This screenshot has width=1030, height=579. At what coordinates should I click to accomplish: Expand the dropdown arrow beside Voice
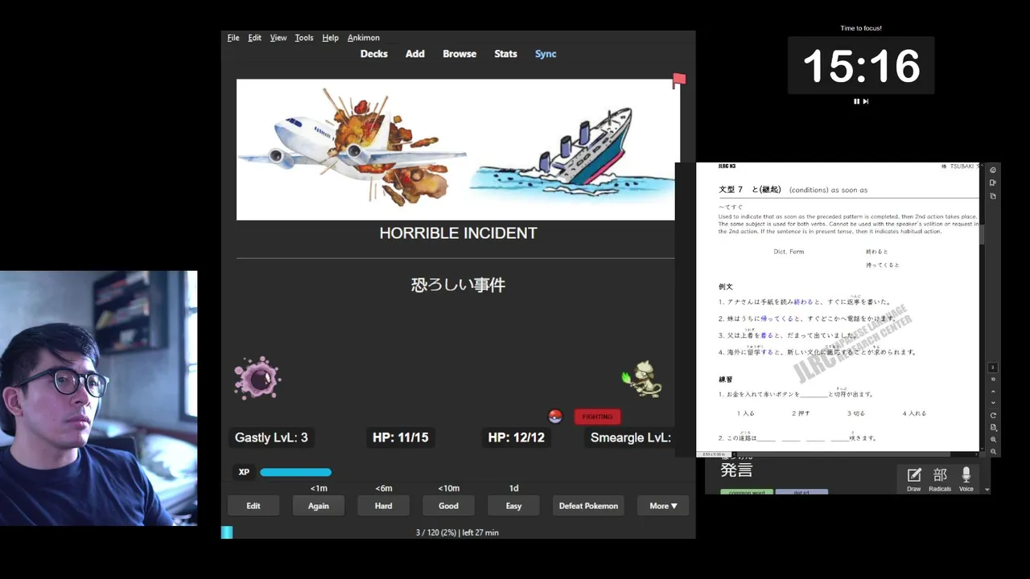coord(987,489)
